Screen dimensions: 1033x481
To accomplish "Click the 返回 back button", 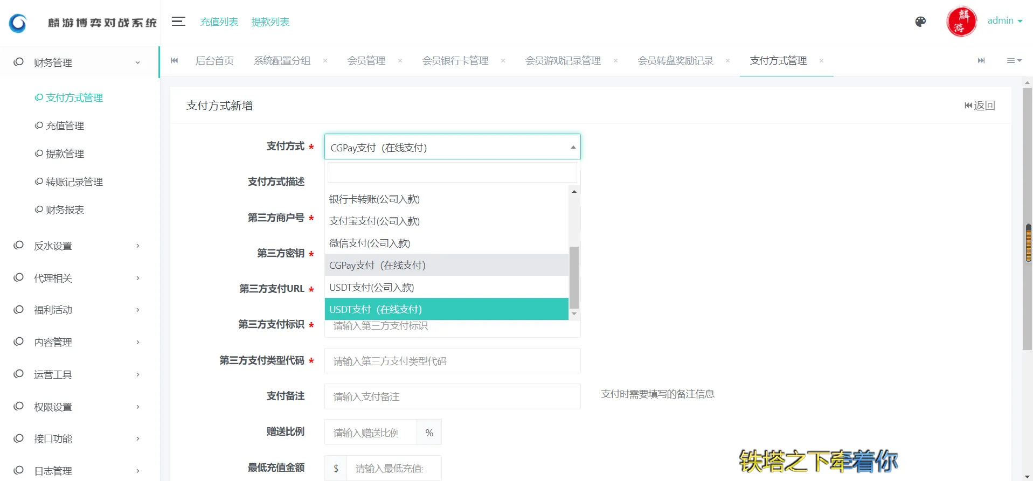I will [x=980, y=106].
